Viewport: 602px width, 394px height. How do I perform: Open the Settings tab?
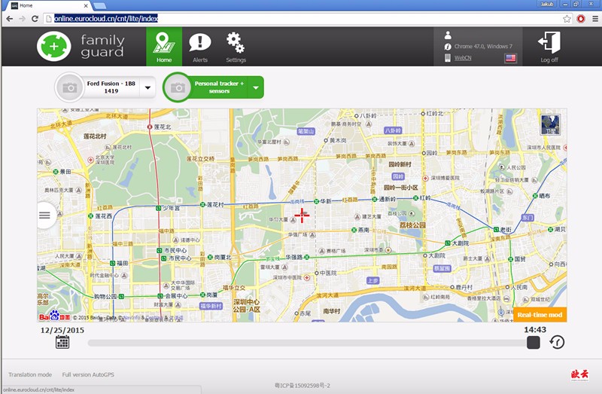pyautogui.click(x=236, y=47)
